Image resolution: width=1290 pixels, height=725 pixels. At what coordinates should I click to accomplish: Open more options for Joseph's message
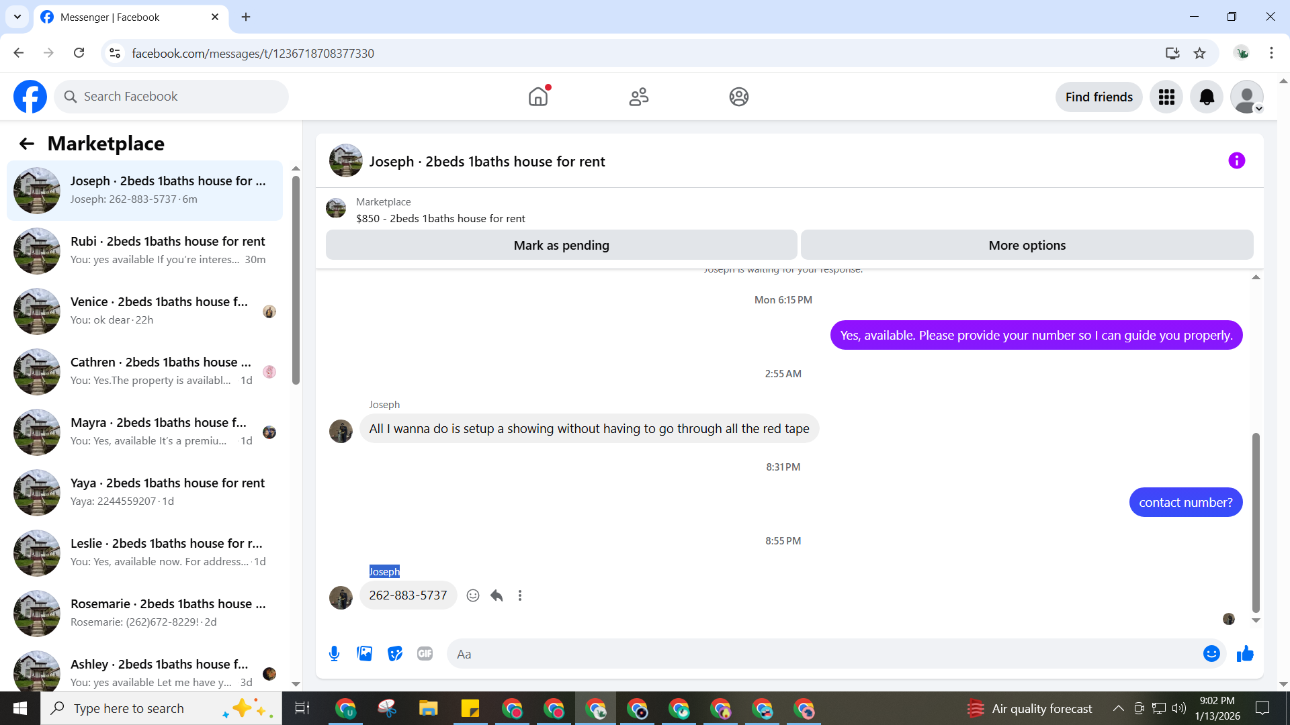pyautogui.click(x=520, y=595)
